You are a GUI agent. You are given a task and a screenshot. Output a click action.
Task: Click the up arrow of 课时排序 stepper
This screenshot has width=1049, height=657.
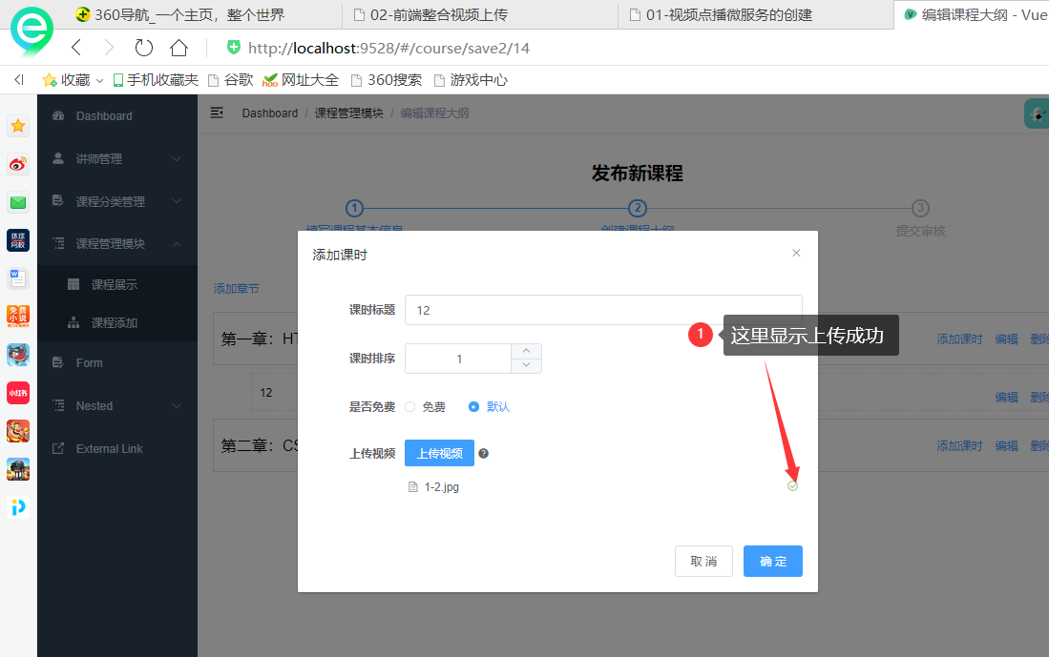click(526, 352)
